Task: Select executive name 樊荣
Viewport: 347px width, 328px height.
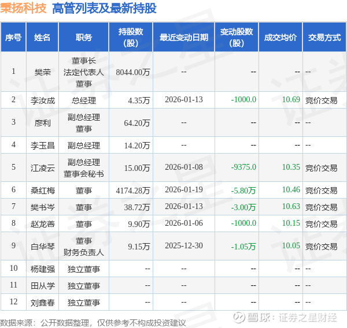Action: tap(42, 72)
